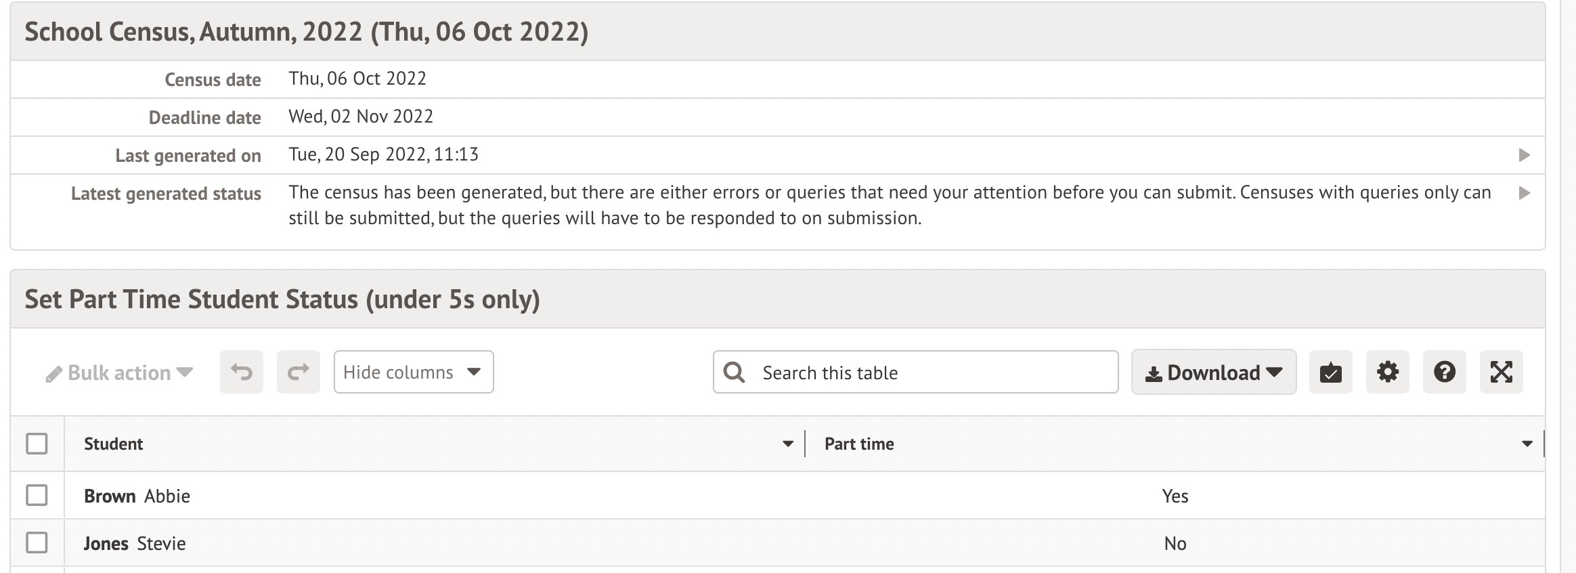This screenshot has width=1576, height=573.
Task: Tick the checkbox for Jones Stevie
Action: point(37,543)
